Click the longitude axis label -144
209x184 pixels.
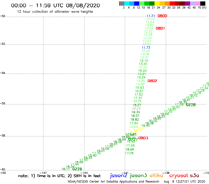point(84,173)
